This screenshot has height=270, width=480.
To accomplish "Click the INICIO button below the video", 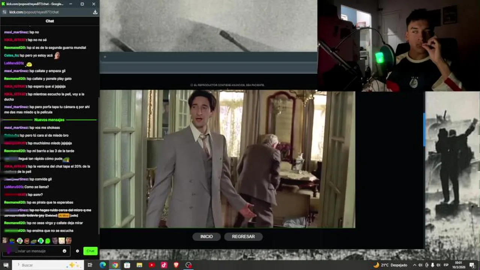I will coord(206,237).
